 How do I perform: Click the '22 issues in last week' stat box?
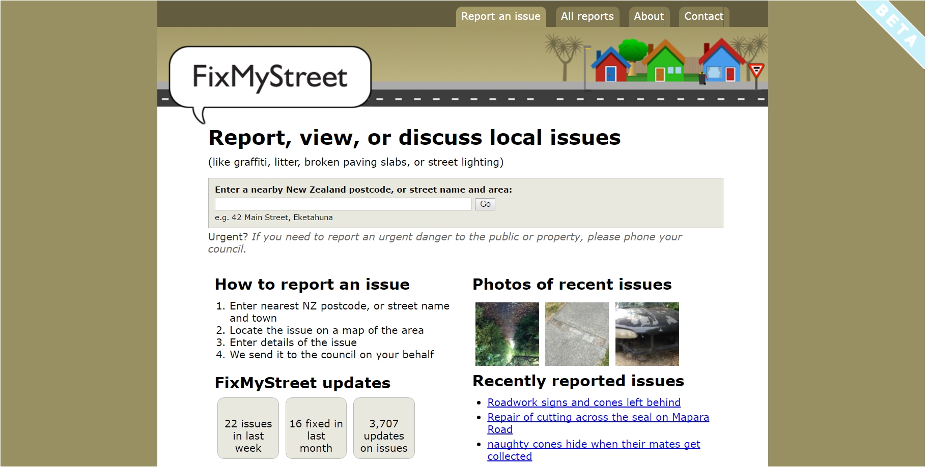tap(248, 428)
